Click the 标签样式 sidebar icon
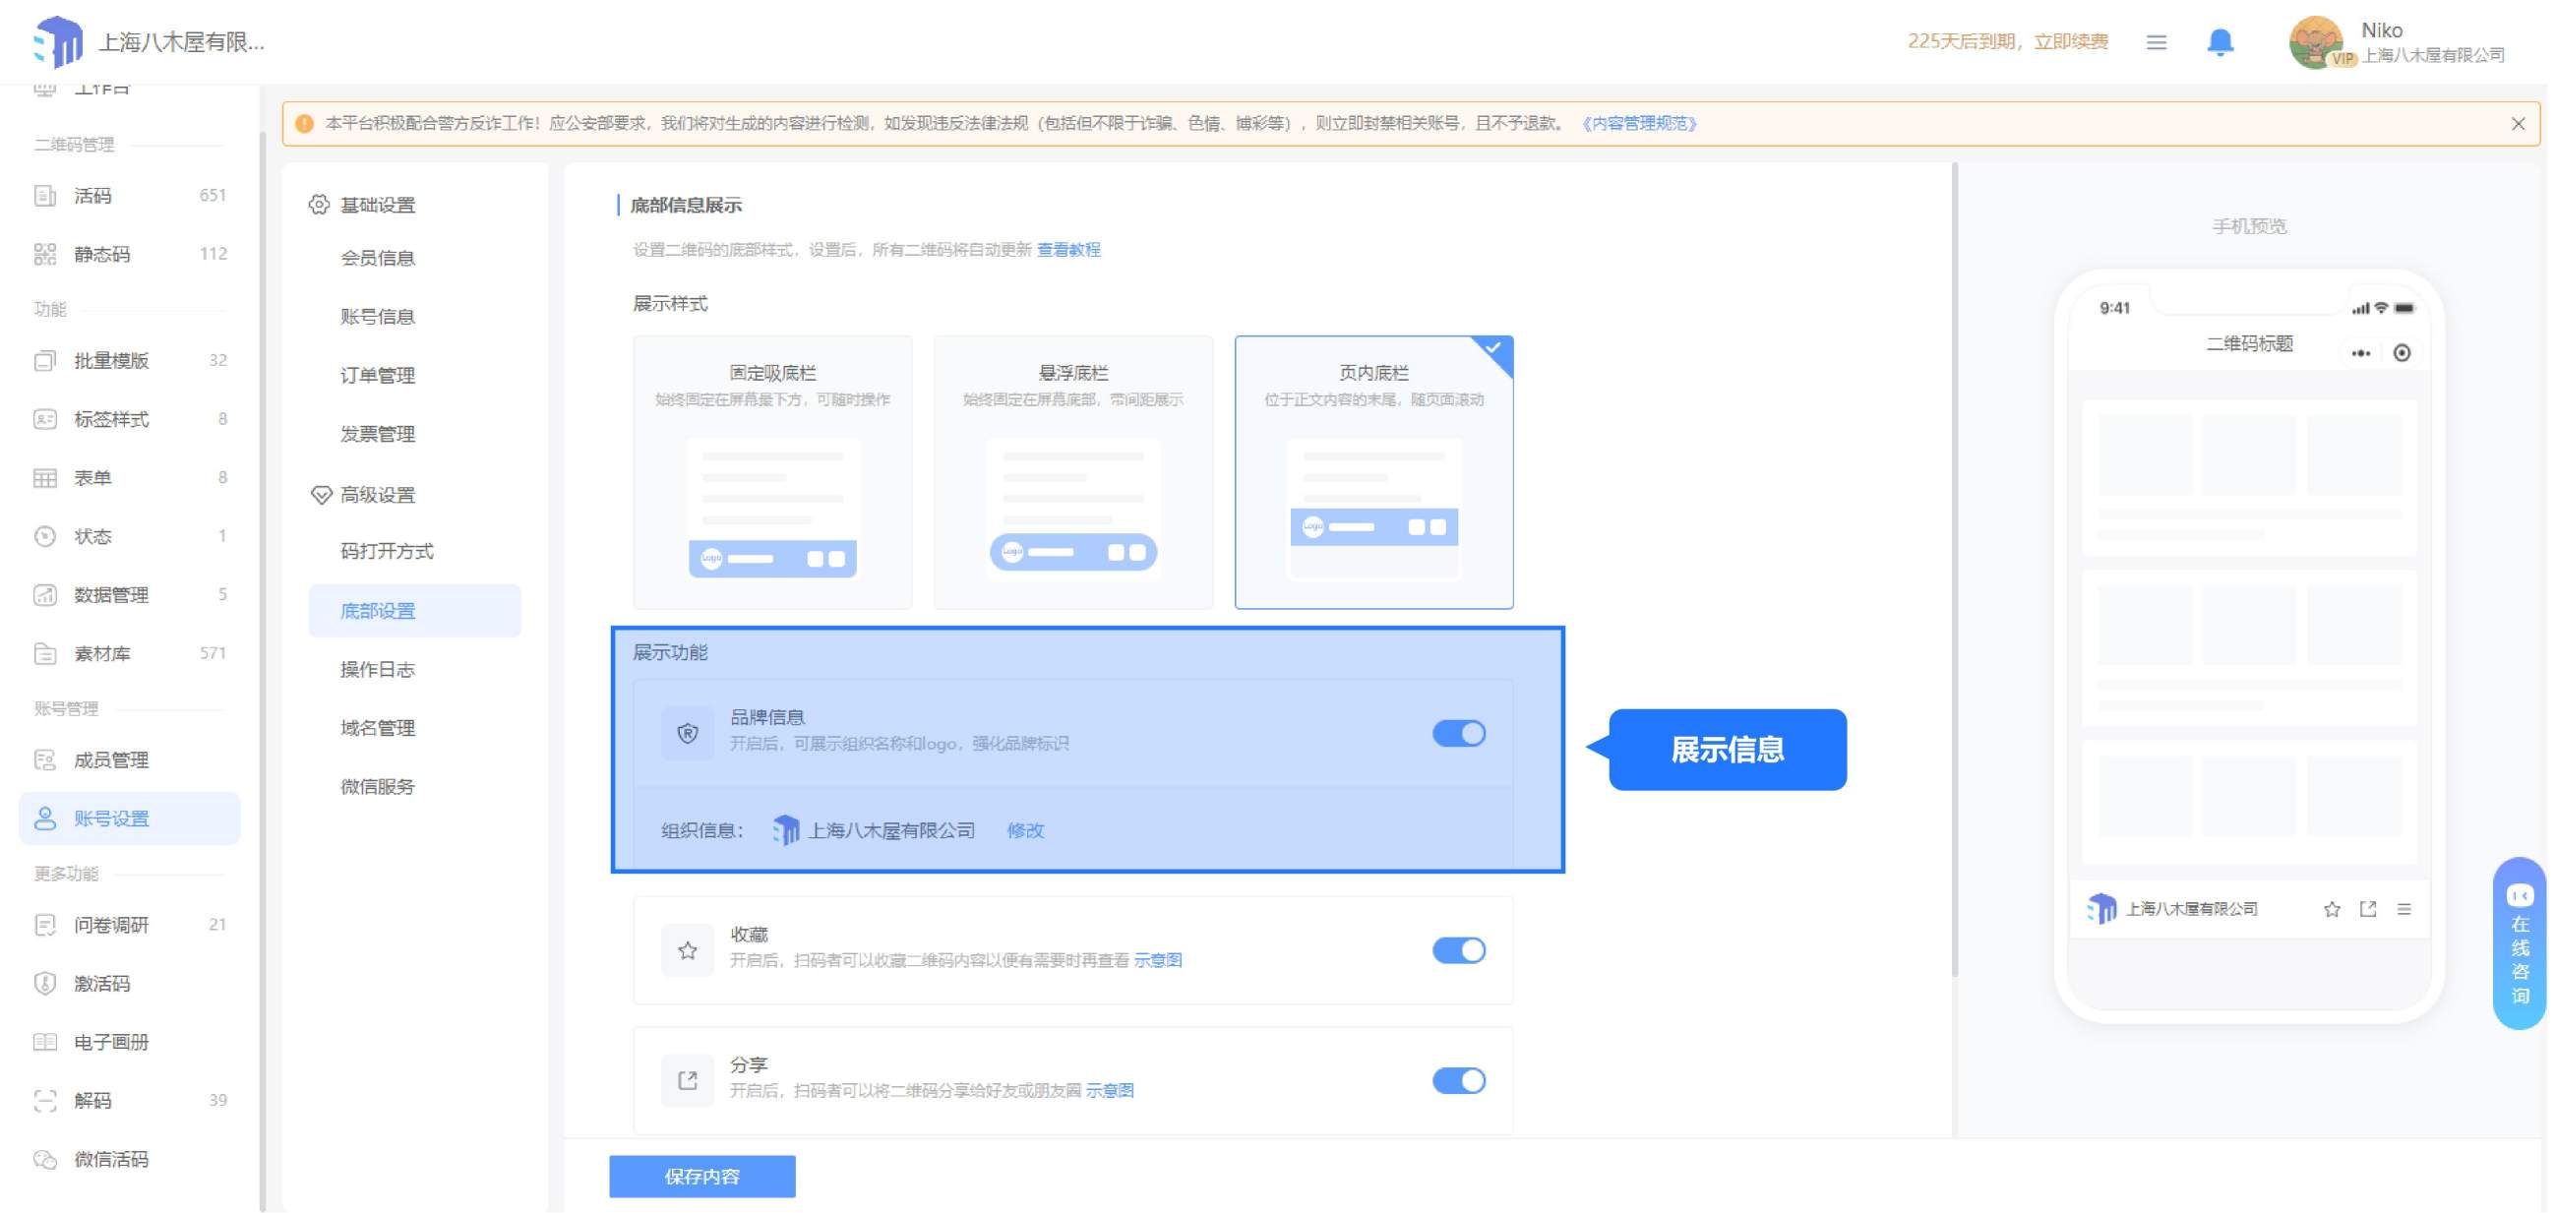Viewport: 2555px width, 1213px height. coord(44,418)
